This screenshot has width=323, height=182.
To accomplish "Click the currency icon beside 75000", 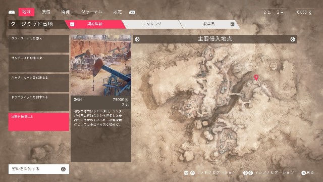I will coord(127,100).
